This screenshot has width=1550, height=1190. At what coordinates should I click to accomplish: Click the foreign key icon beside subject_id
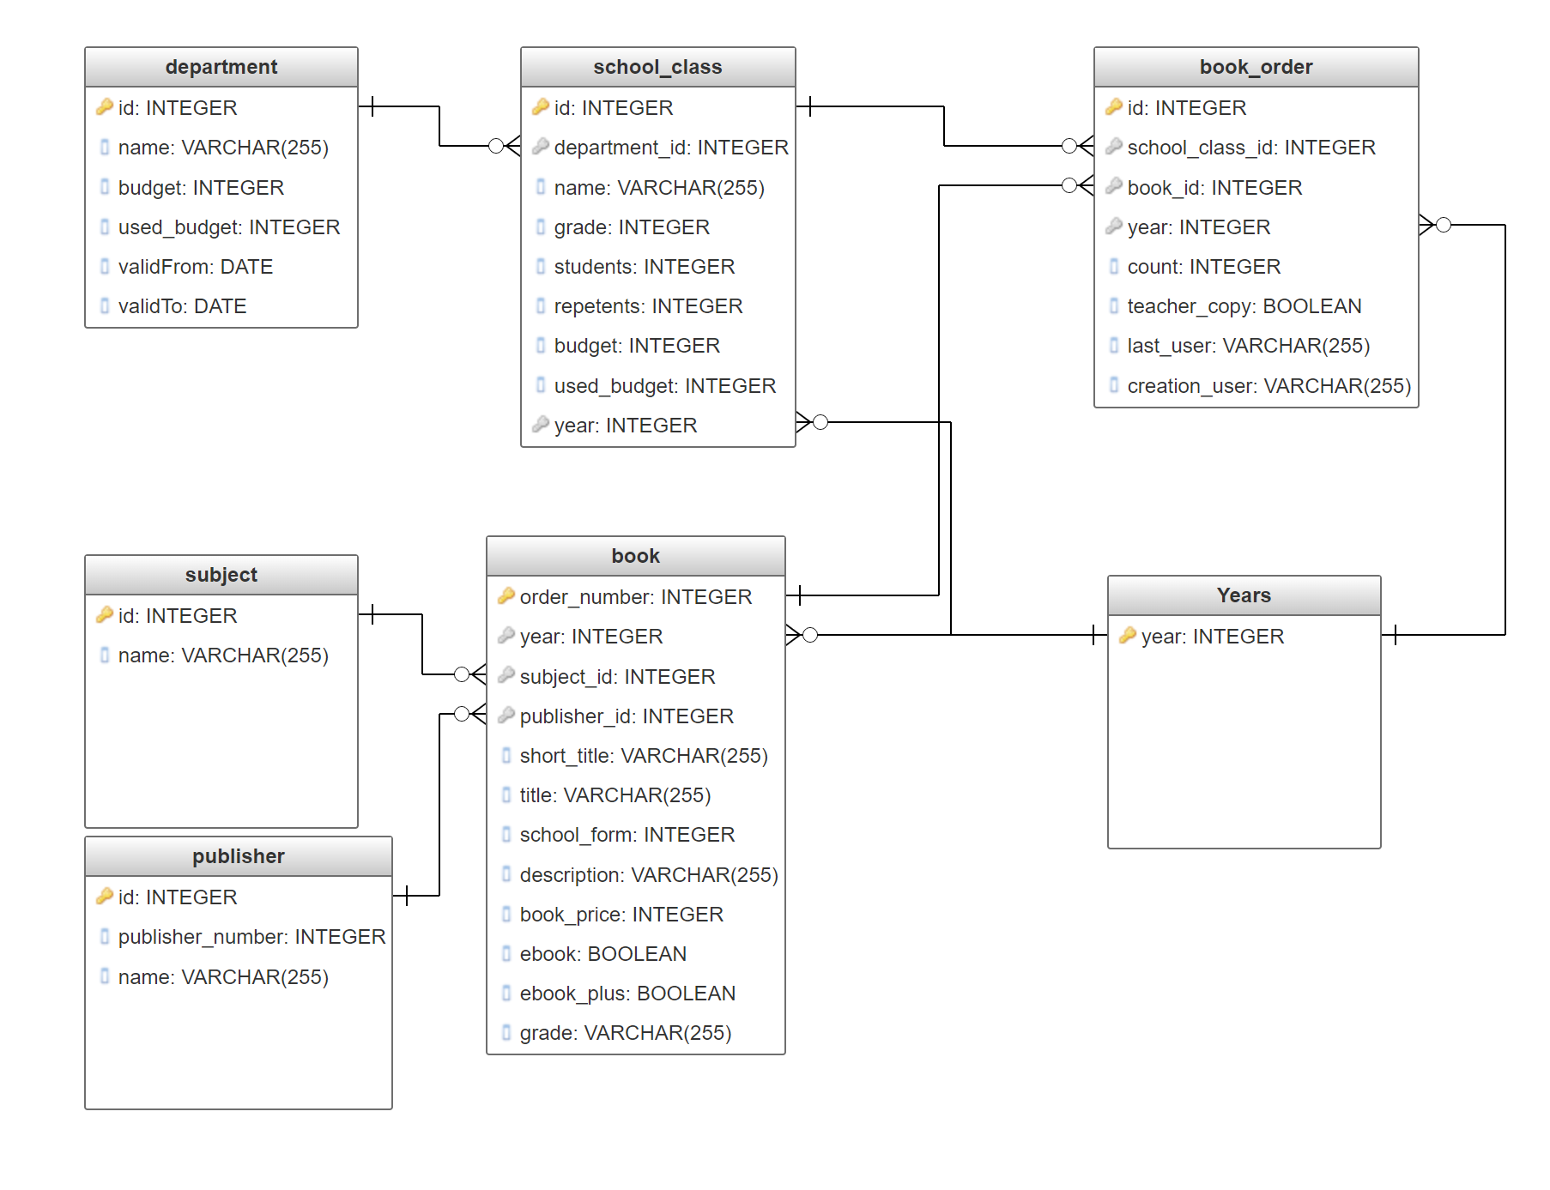coord(506,676)
